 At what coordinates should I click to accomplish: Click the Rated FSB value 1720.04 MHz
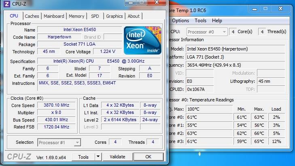56,127
